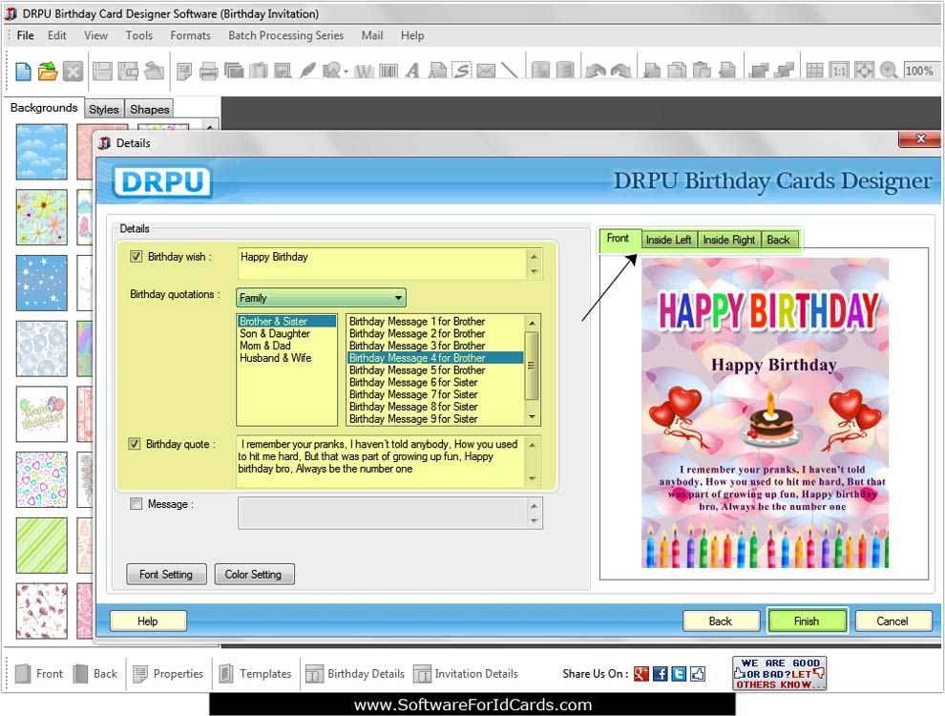This screenshot has height=716, width=945.
Task: Uncheck the Birthday wish checkbox
Action: (x=136, y=257)
